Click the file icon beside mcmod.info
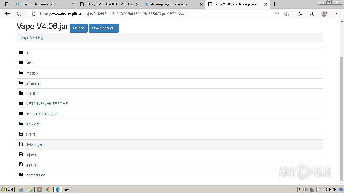This screenshot has width=344, height=193. (21, 175)
